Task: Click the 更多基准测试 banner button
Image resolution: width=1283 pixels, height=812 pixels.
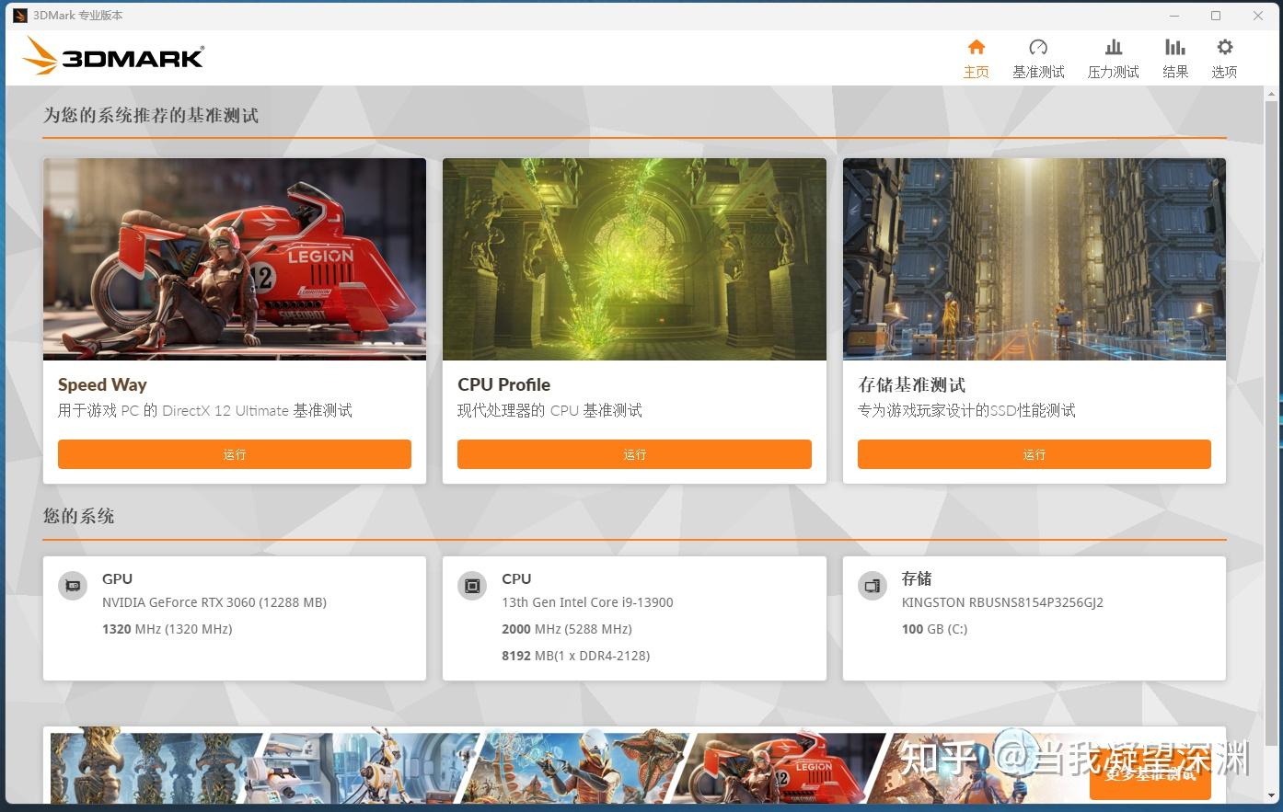Action: 1149,775
